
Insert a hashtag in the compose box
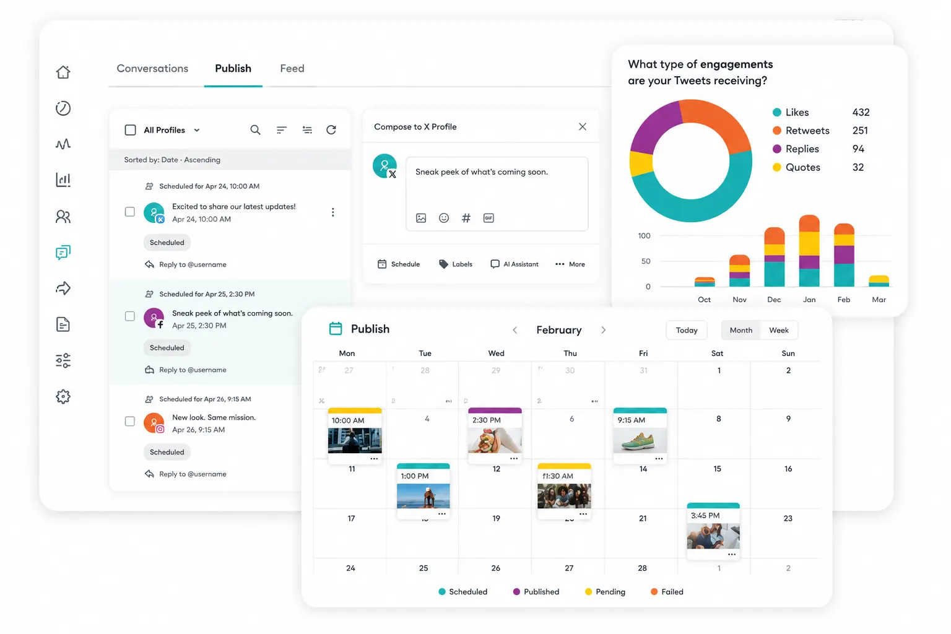466,218
